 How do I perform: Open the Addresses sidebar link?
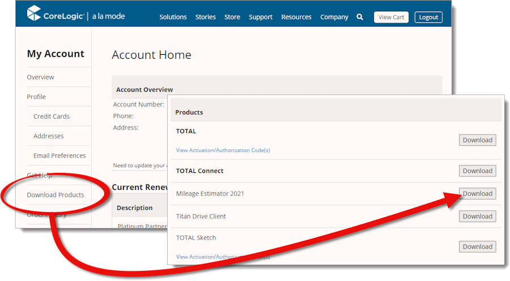pyautogui.click(x=49, y=136)
